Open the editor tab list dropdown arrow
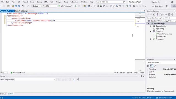The height and width of the screenshot is (99, 176). click(x=142, y=11)
